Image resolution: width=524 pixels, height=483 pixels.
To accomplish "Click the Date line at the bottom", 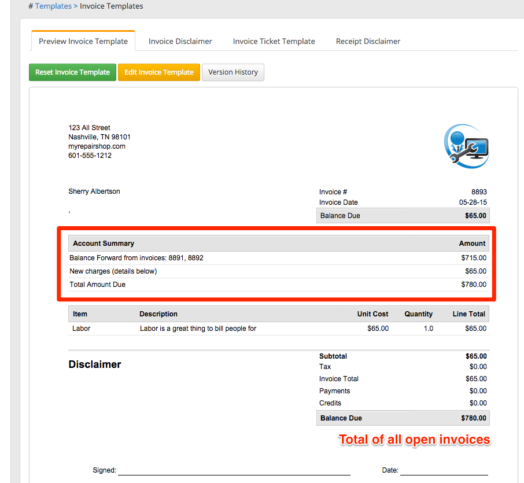I will pos(444,471).
